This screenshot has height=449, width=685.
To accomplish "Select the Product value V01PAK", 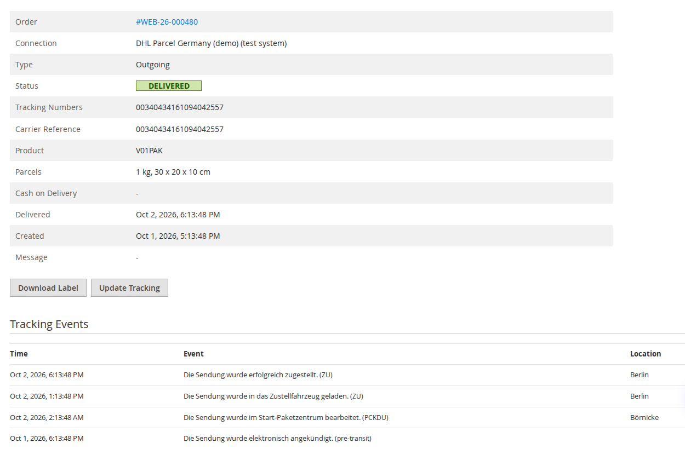I will (x=149, y=151).
